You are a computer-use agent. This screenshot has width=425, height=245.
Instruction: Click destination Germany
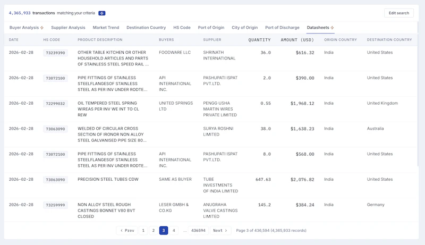coord(376,205)
